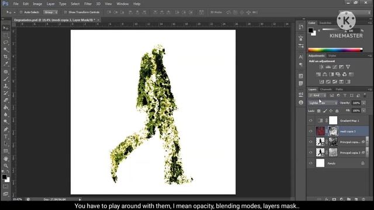Select the Paint Bucket tool
The image size is (374, 210).
pos(6,107)
